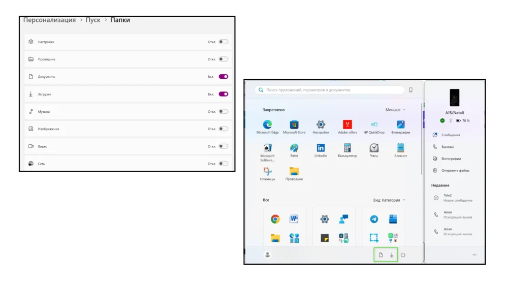
Task: Open the recent Tele2 new message
Action: click(x=453, y=198)
